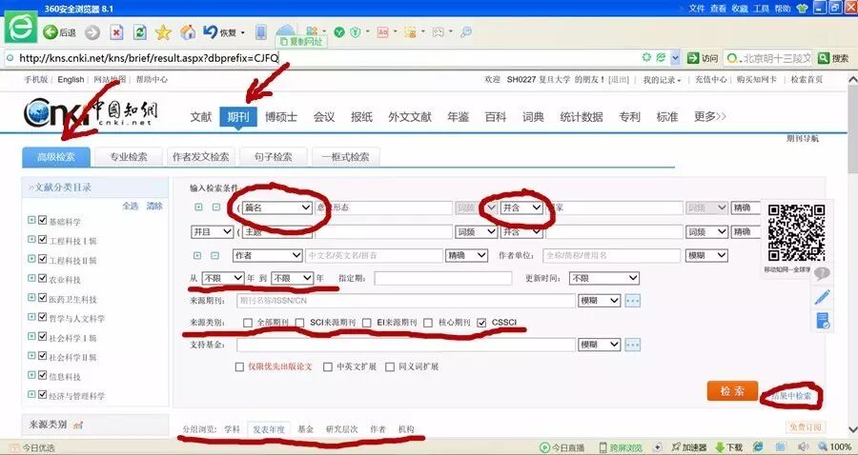Select the 期刊 database tab

click(238, 116)
